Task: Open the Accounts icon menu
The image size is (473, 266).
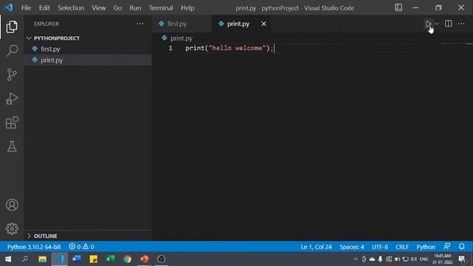Action: 12,205
